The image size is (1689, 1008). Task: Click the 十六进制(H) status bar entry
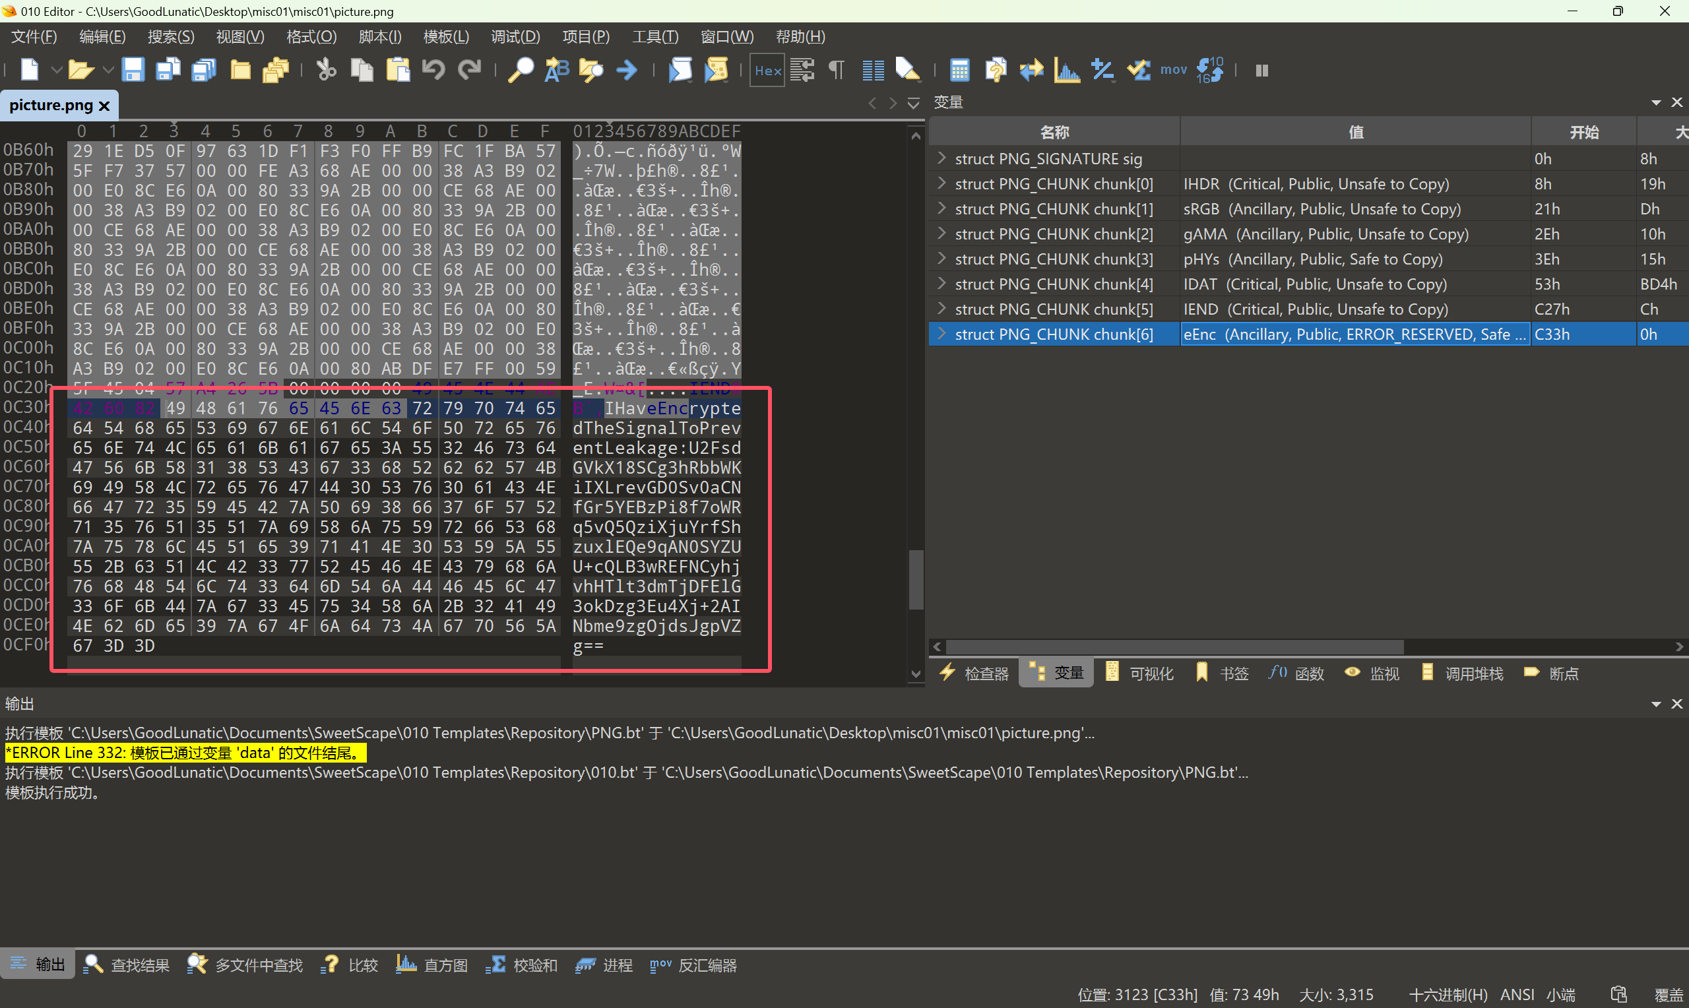1448,994
